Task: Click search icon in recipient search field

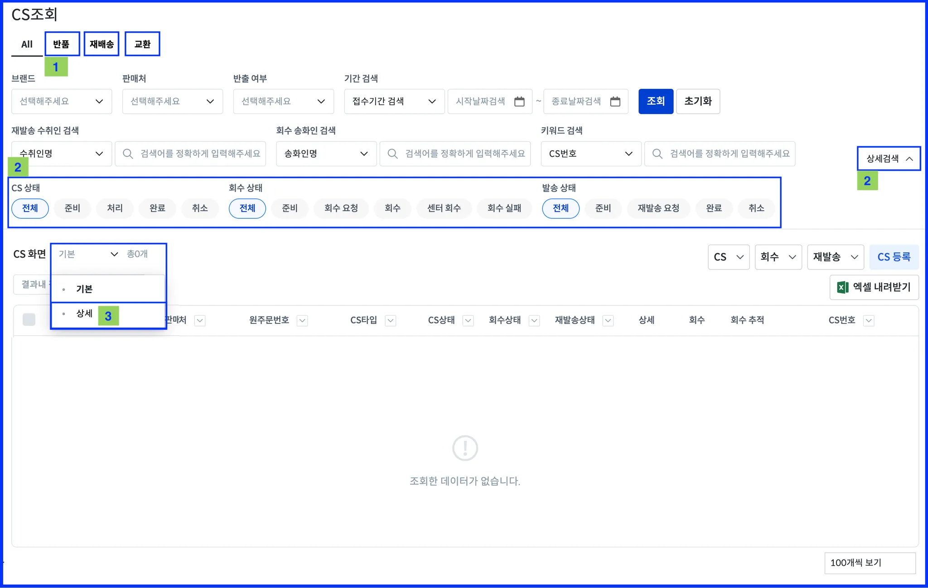Action: click(x=128, y=154)
